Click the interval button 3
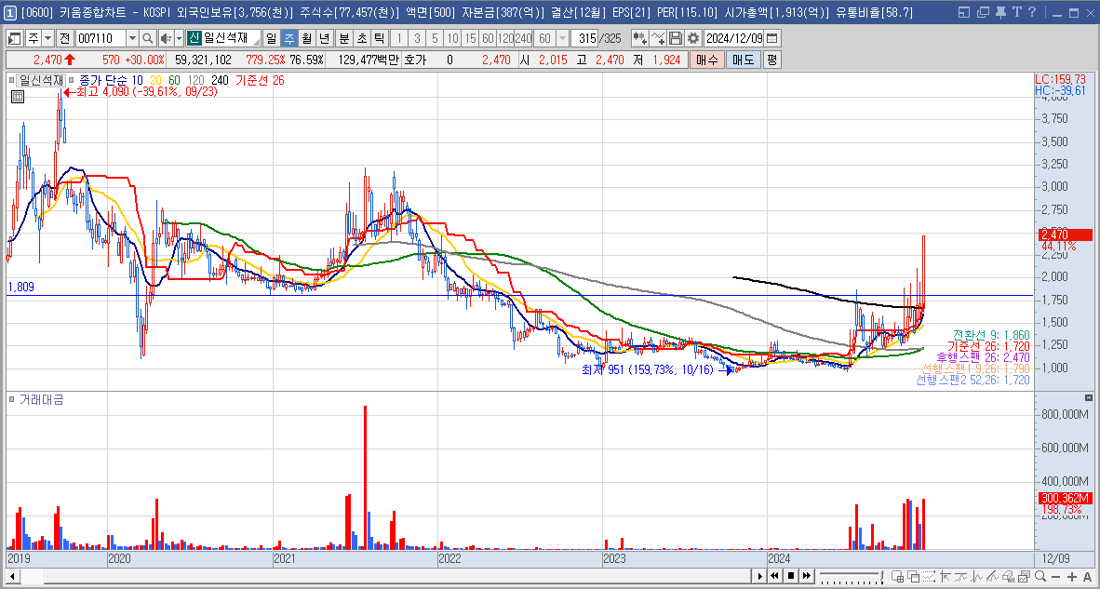This screenshot has width=1100, height=589. (418, 38)
